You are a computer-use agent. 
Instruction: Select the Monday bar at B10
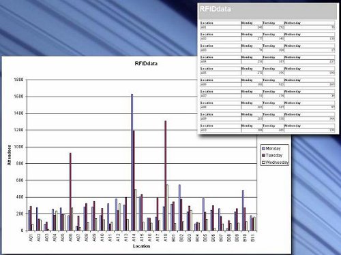[243, 211]
